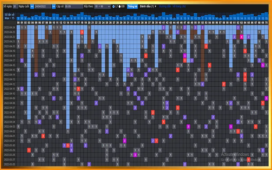Click red 2 cell on 2022-04-12 row
The width and height of the screenshot is (272, 170).
point(224,84)
